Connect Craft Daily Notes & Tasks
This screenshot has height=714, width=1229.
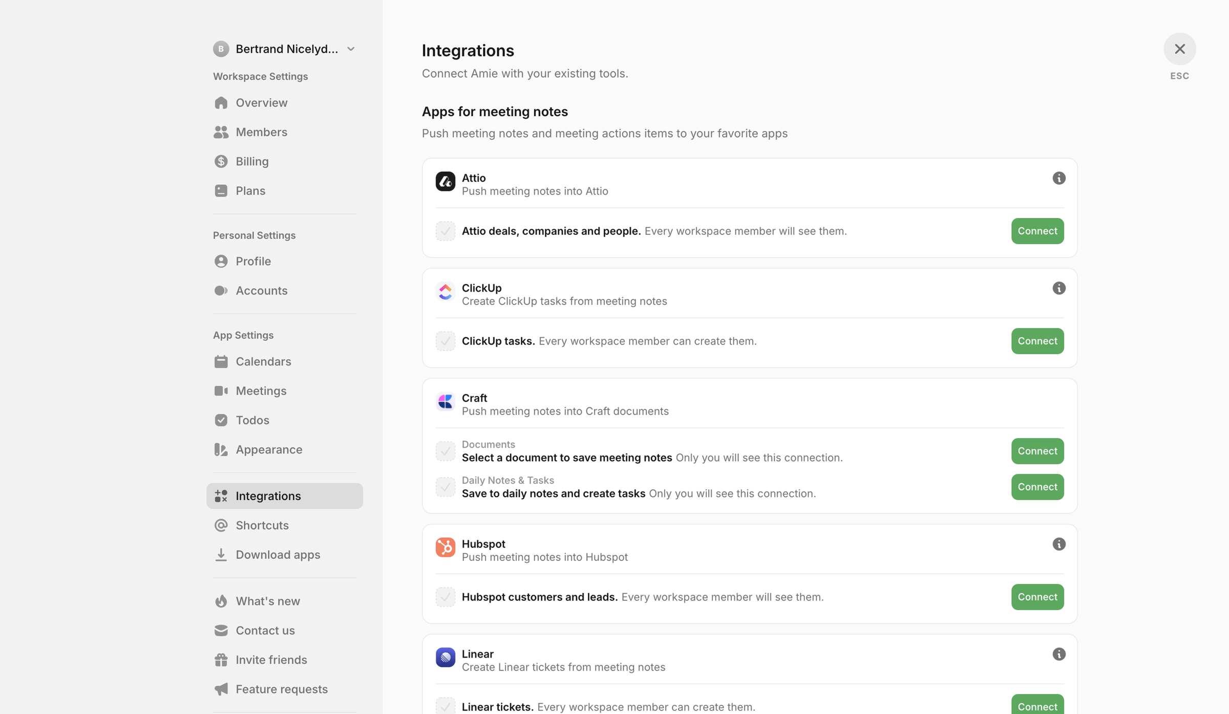tap(1037, 487)
